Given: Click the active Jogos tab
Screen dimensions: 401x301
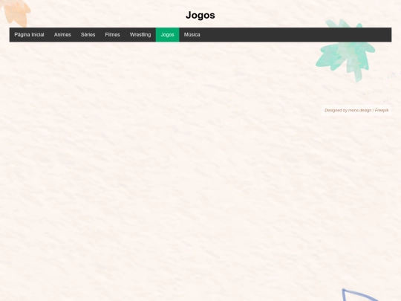Looking at the screenshot, I should [168, 34].
